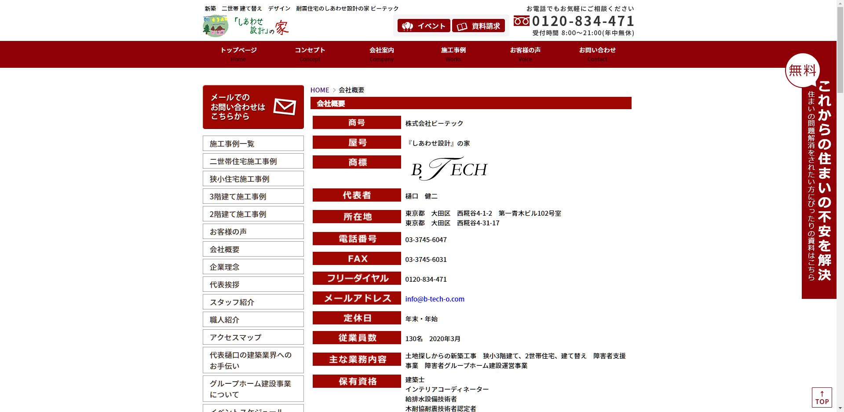This screenshot has height=412, width=844.
Task: Click the B.TECH trademark logo image
Action: point(449,169)
